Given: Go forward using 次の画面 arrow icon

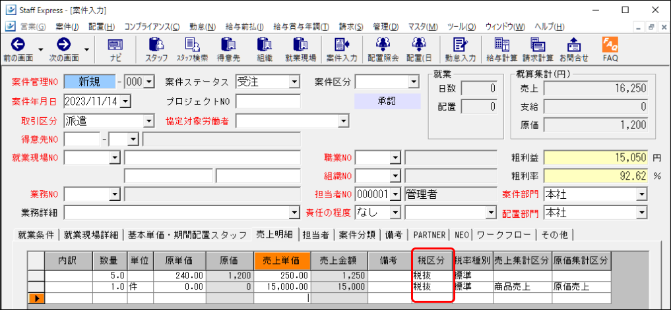Looking at the screenshot, I should coord(64,45).
